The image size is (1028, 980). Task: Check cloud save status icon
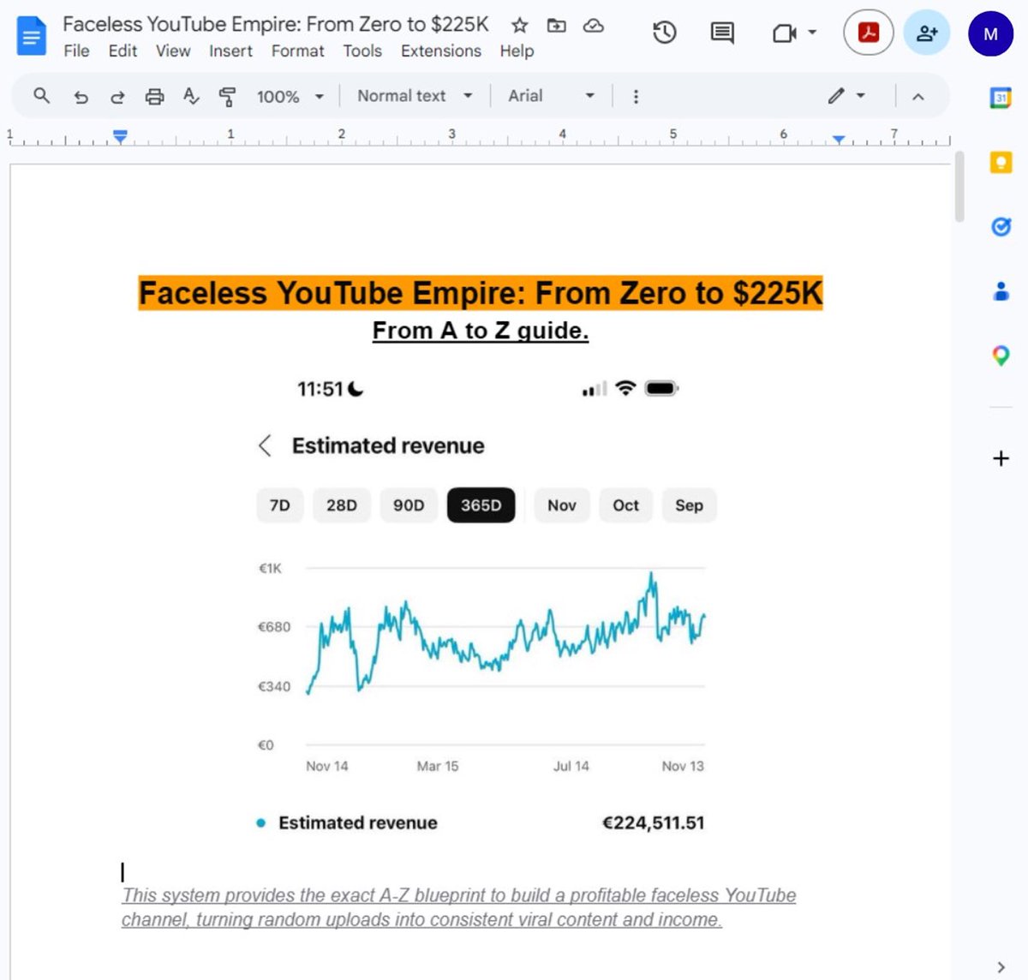(594, 26)
